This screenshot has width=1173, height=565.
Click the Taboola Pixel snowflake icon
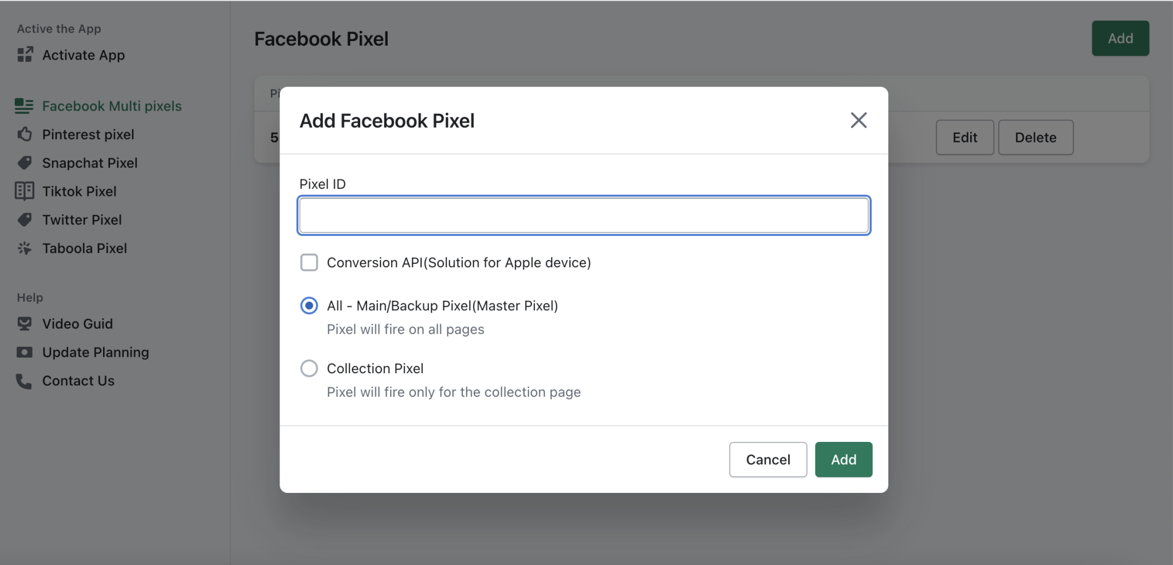(23, 248)
